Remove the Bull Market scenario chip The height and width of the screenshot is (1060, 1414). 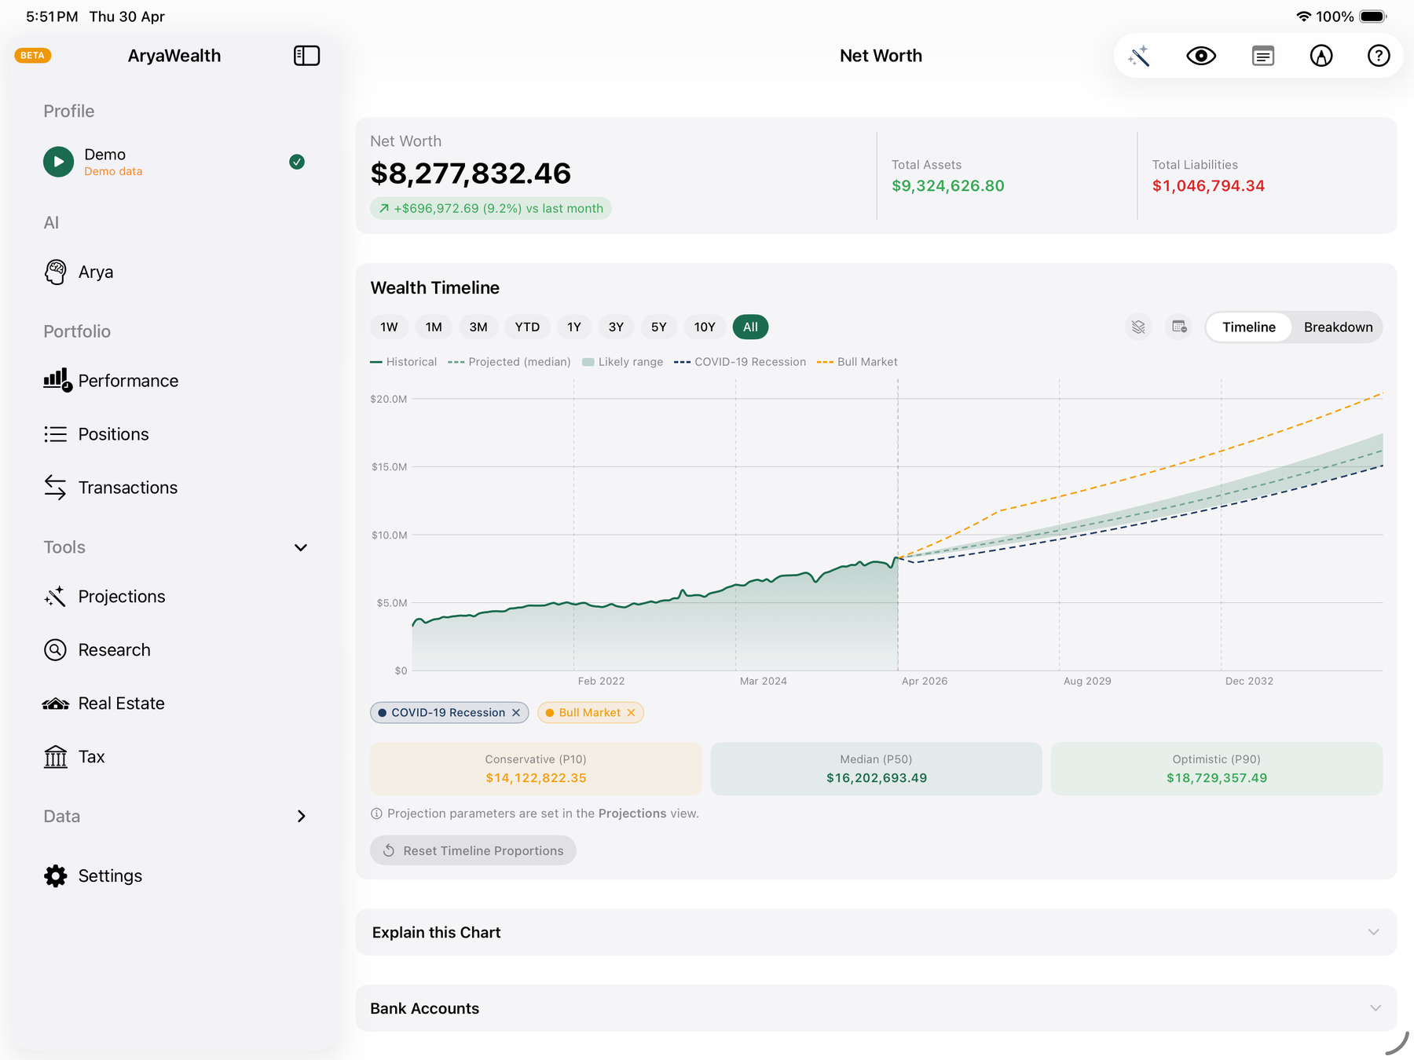pyautogui.click(x=631, y=713)
